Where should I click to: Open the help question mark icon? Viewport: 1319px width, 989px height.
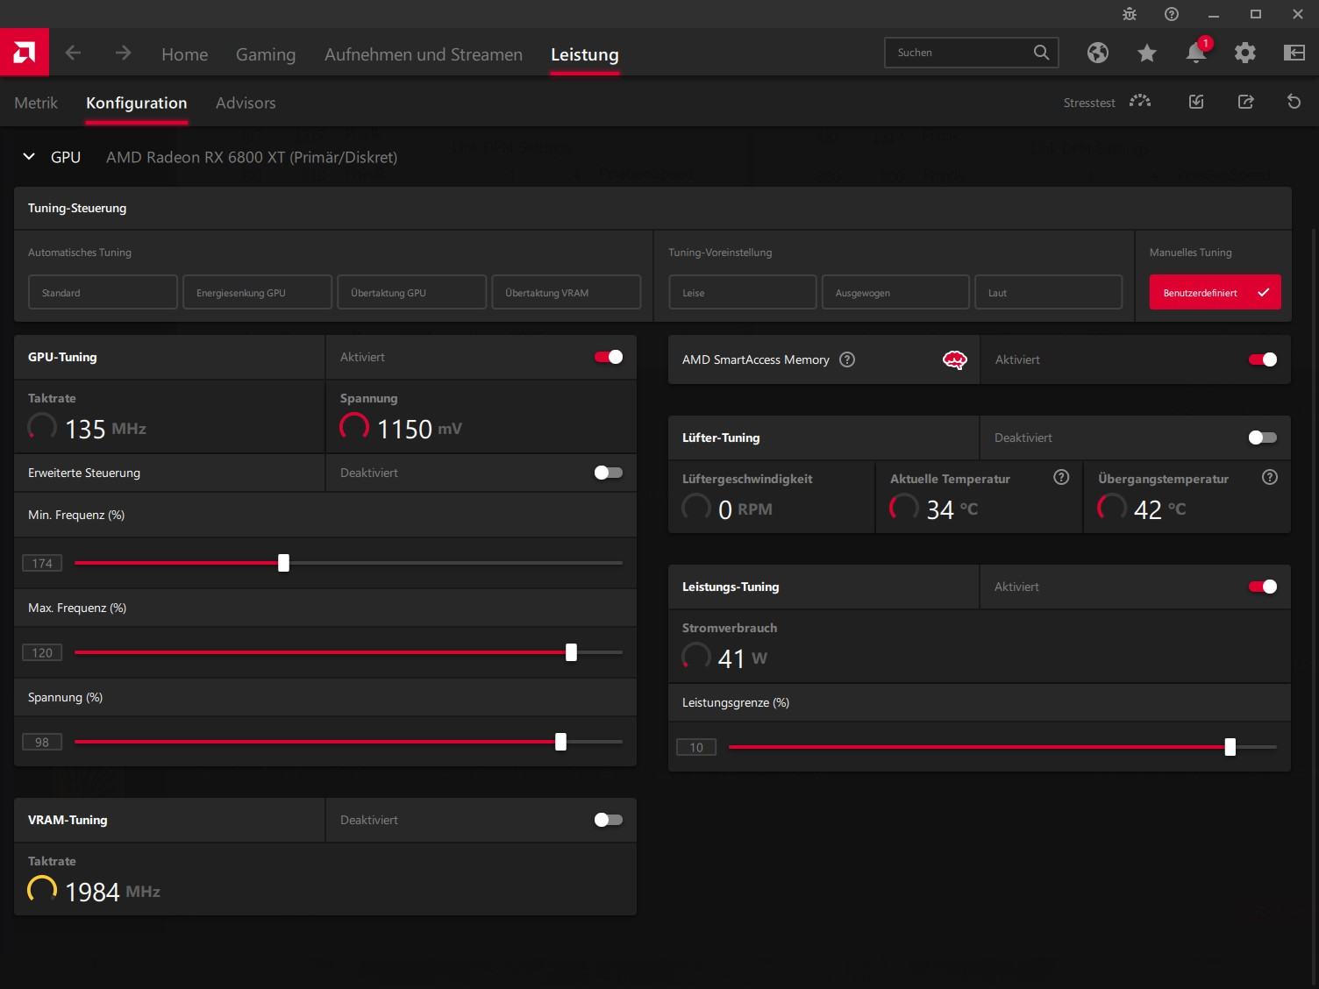coord(1172,14)
